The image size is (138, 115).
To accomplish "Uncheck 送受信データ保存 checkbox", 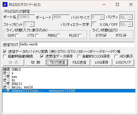I will click(42, 56).
